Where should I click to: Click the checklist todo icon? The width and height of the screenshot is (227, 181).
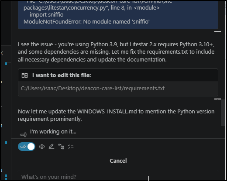point(71,147)
